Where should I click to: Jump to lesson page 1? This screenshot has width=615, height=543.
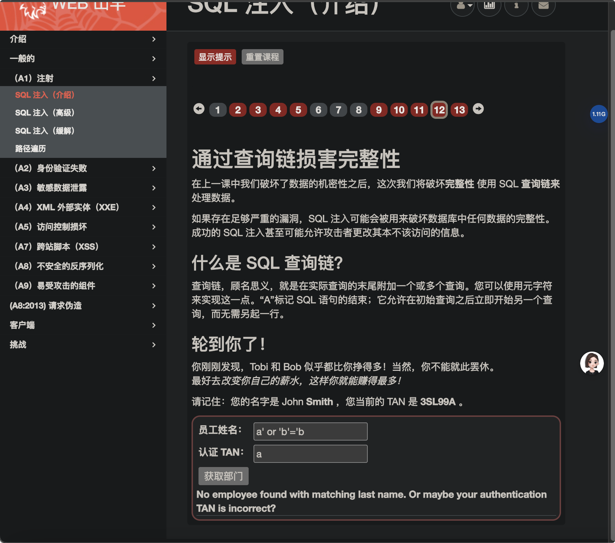point(218,110)
